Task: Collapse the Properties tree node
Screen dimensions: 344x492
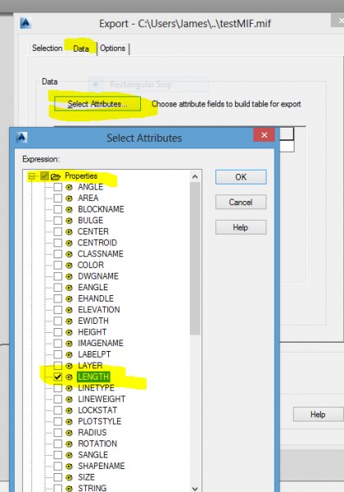Action: (x=32, y=176)
